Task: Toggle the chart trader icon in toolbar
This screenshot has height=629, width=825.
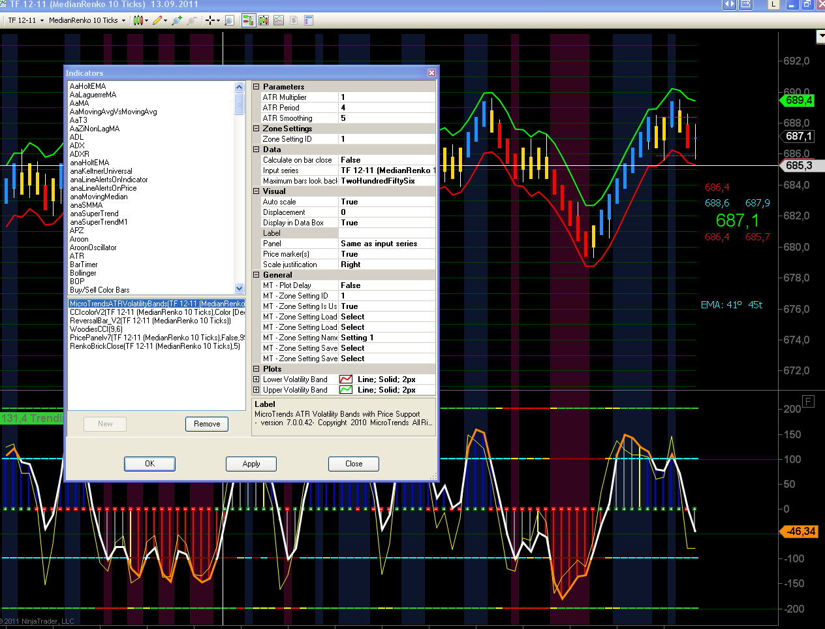Action: point(249,20)
